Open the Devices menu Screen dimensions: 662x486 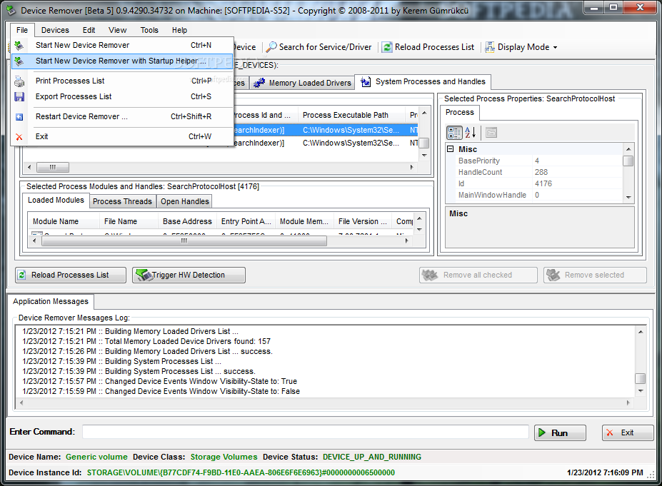click(55, 30)
